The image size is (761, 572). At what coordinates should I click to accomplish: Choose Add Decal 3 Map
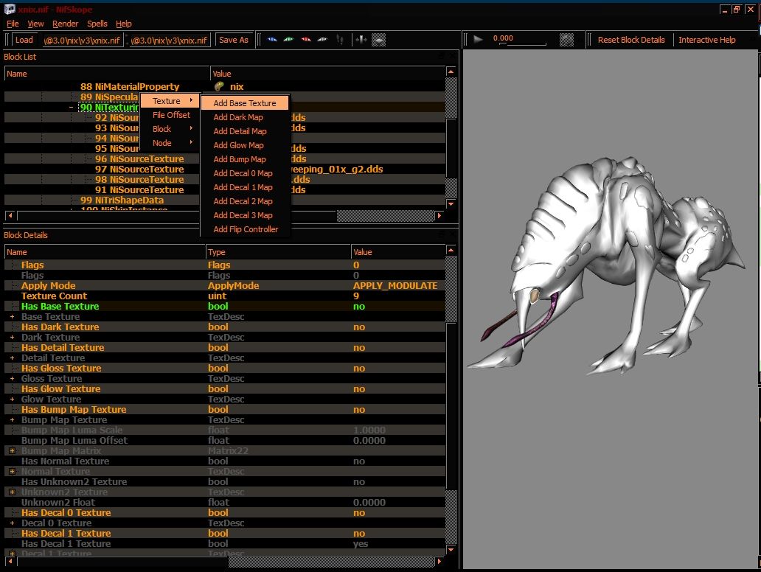pyautogui.click(x=243, y=215)
